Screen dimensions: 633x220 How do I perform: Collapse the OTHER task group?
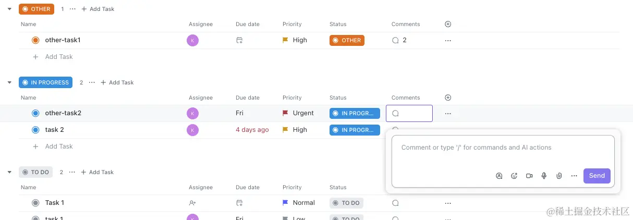(9, 9)
